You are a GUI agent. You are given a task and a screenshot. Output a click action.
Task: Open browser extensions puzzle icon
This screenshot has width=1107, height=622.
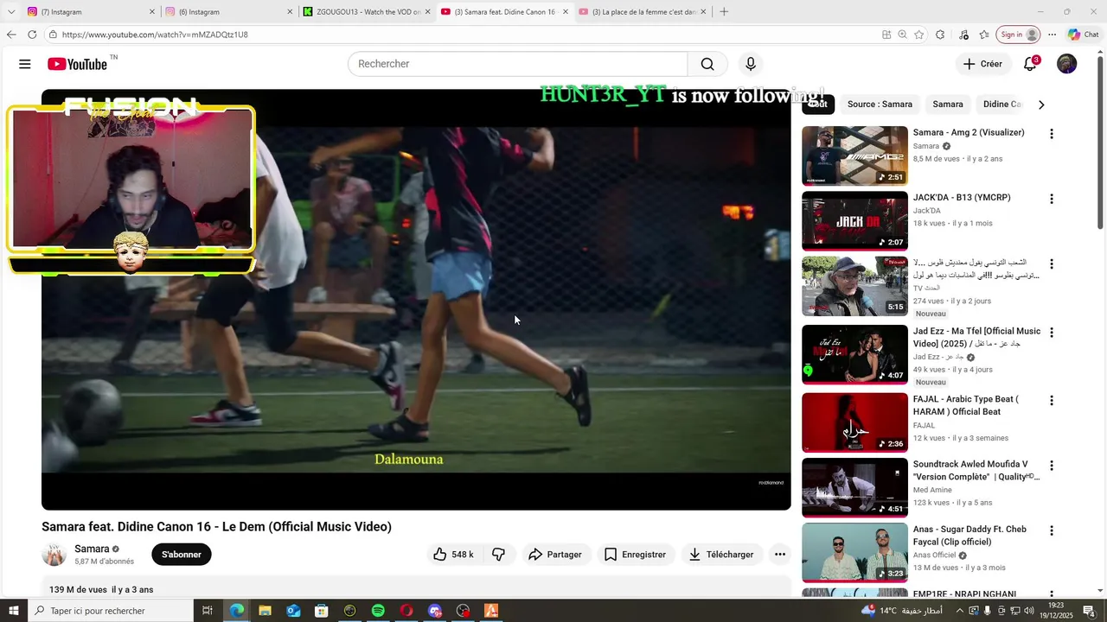click(x=940, y=35)
